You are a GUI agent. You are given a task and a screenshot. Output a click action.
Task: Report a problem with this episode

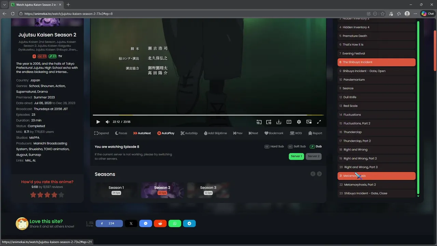315,133
